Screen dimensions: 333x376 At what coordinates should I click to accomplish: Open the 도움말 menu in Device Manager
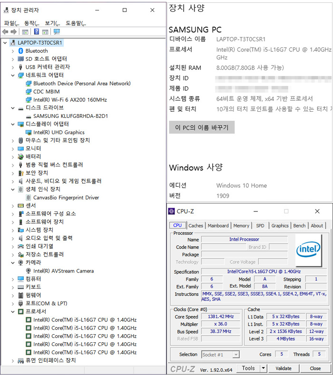tap(76, 23)
